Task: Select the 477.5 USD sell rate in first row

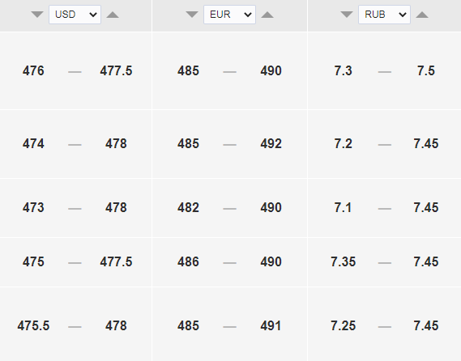Action: point(116,70)
